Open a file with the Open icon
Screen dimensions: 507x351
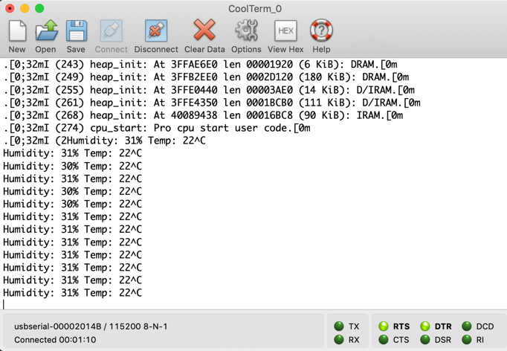(45, 31)
